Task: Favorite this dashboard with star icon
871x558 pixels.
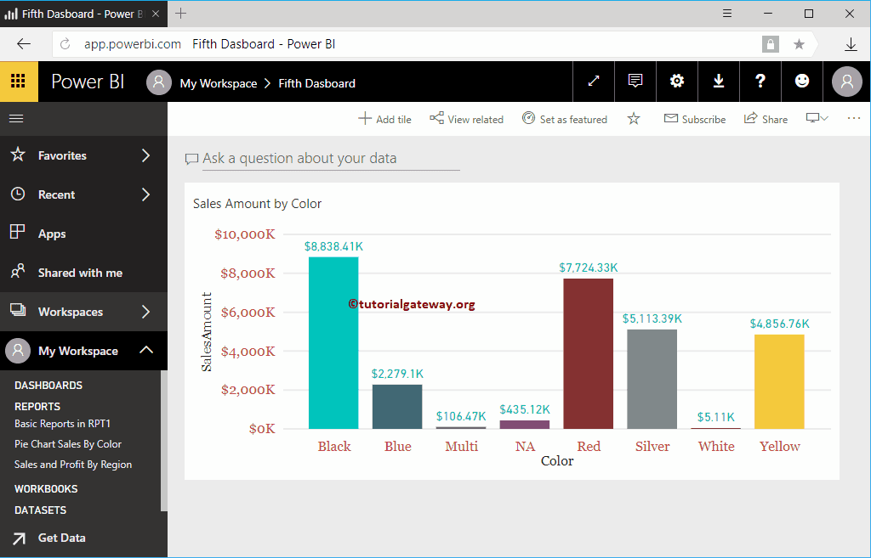Action: (x=634, y=119)
